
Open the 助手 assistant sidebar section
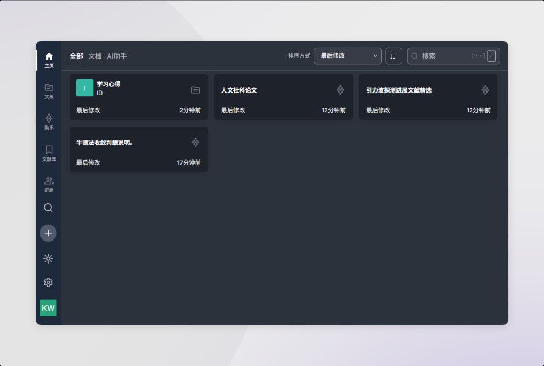pyautogui.click(x=49, y=122)
